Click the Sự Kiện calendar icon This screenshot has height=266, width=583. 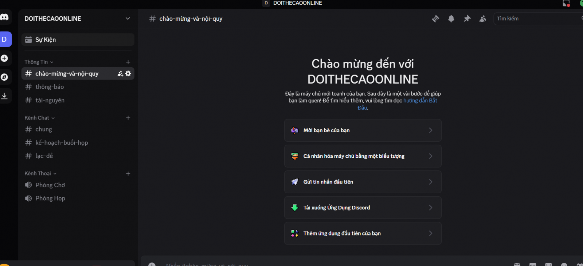pyautogui.click(x=28, y=40)
